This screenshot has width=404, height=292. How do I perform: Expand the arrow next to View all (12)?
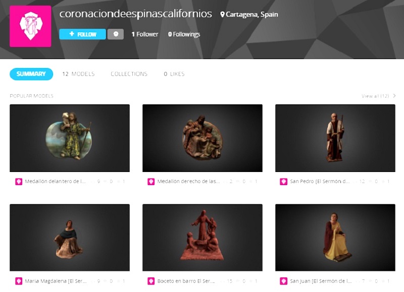(x=394, y=96)
